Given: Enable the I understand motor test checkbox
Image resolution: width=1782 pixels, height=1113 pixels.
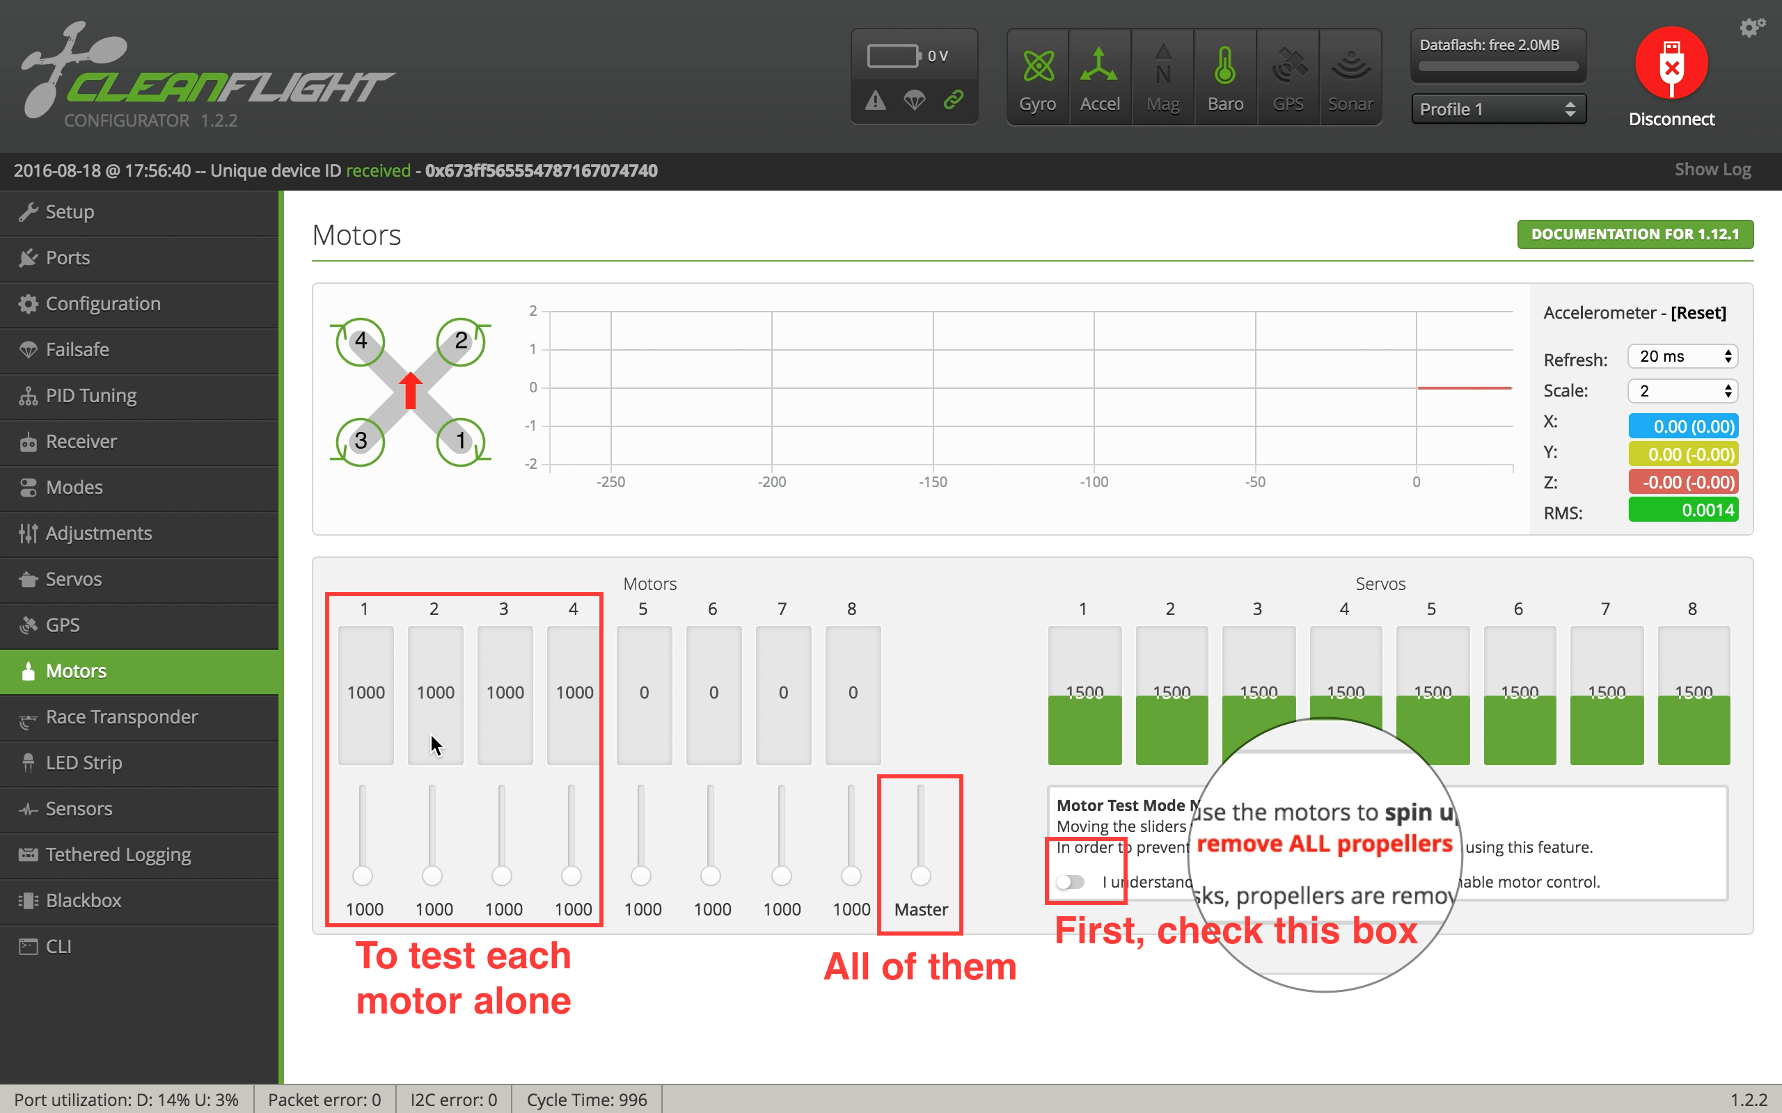Looking at the screenshot, I should [1070, 881].
